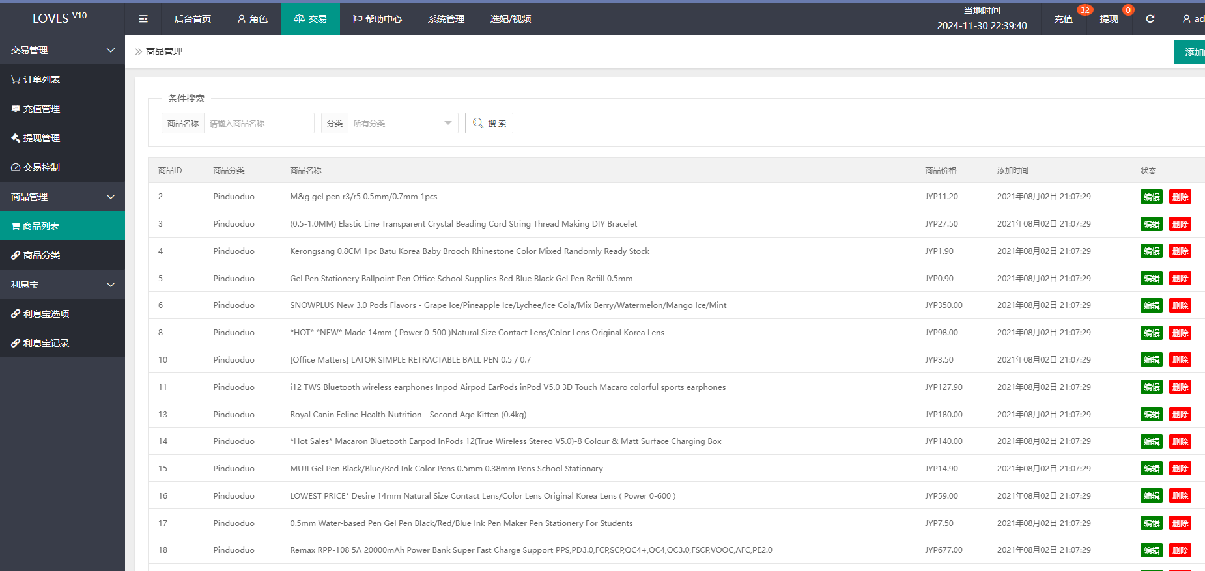
Task: Click the refresh icon in top bar
Action: [1150, 19]
